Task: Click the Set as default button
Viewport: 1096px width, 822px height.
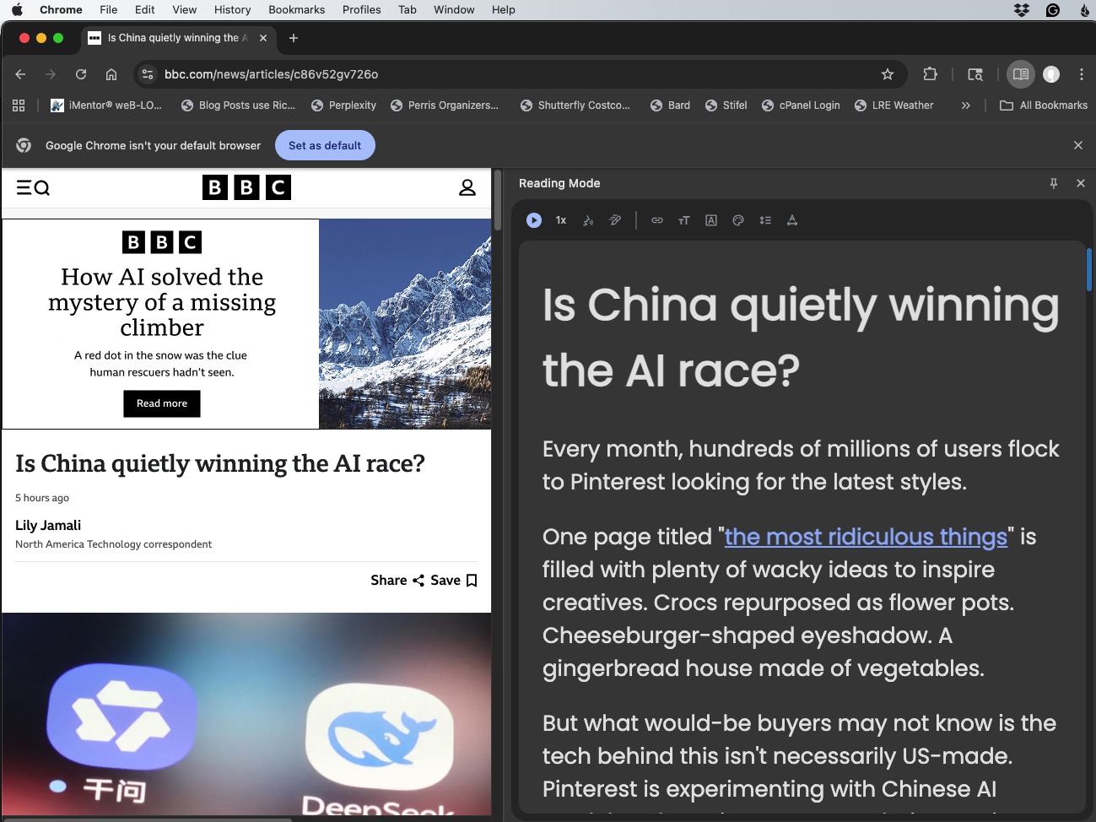Action: (325, 145)
